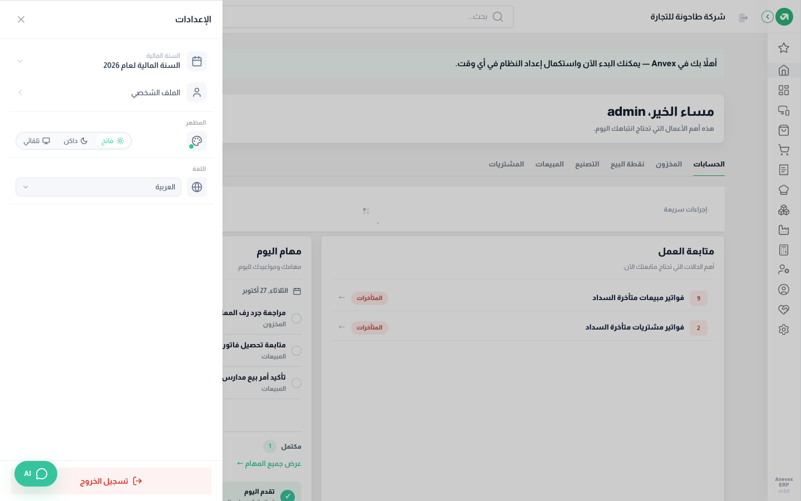Open the calculator icon in the sidebar
The image size is (801, 501).
(784, 250)
